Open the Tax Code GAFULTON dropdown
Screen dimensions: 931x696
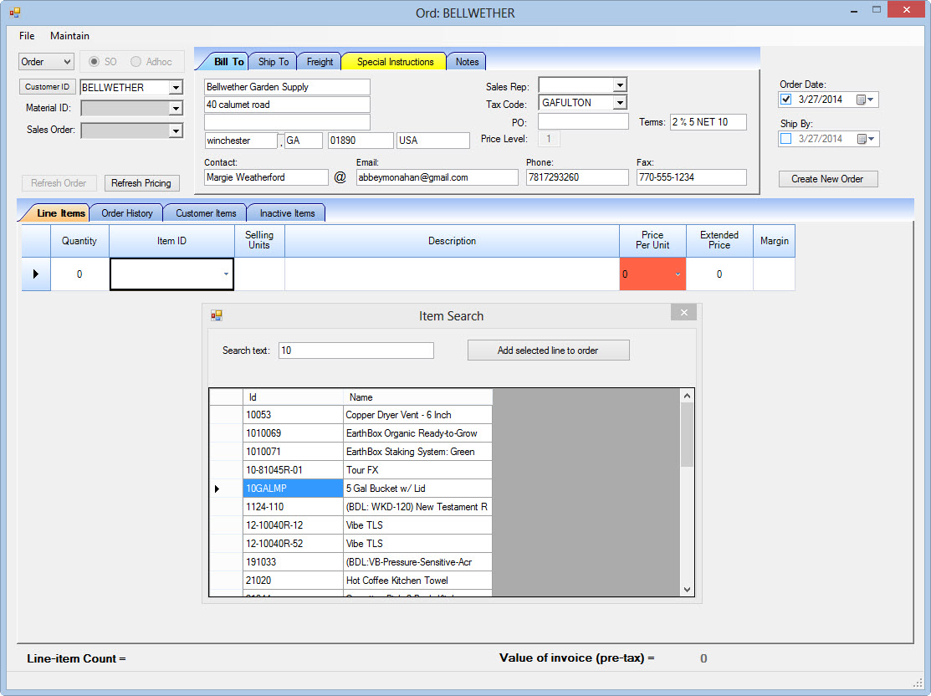click(x=620, y=103)
